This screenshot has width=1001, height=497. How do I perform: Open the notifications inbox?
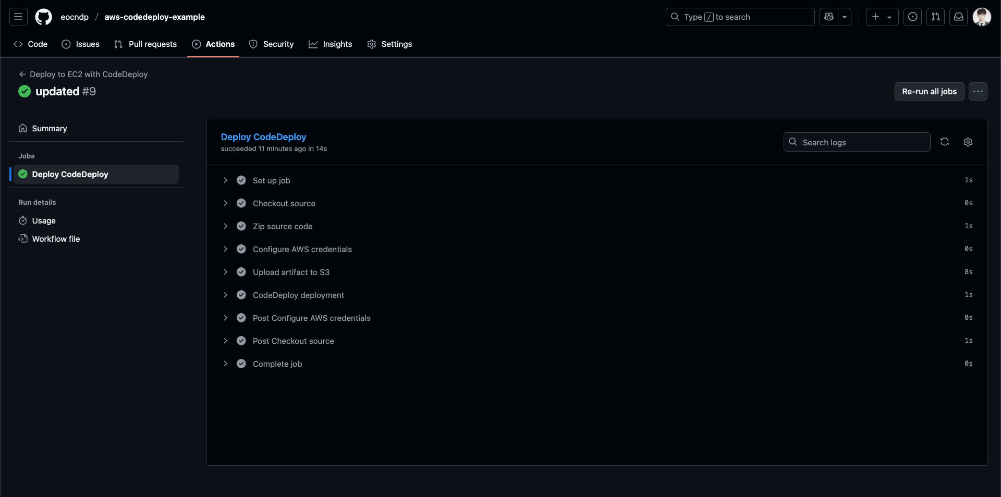point(959,17)
